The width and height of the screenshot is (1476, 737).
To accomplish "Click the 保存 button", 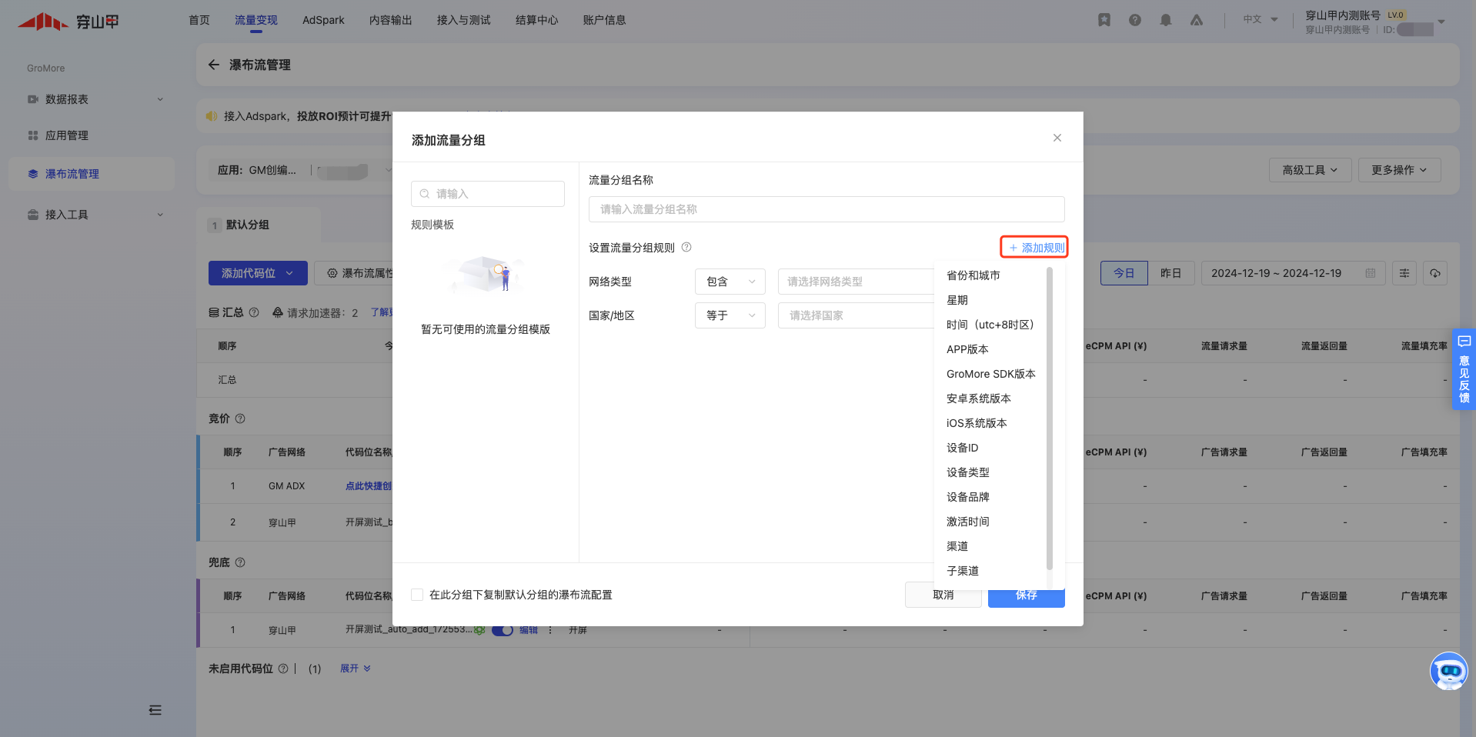I will 1027,597.
